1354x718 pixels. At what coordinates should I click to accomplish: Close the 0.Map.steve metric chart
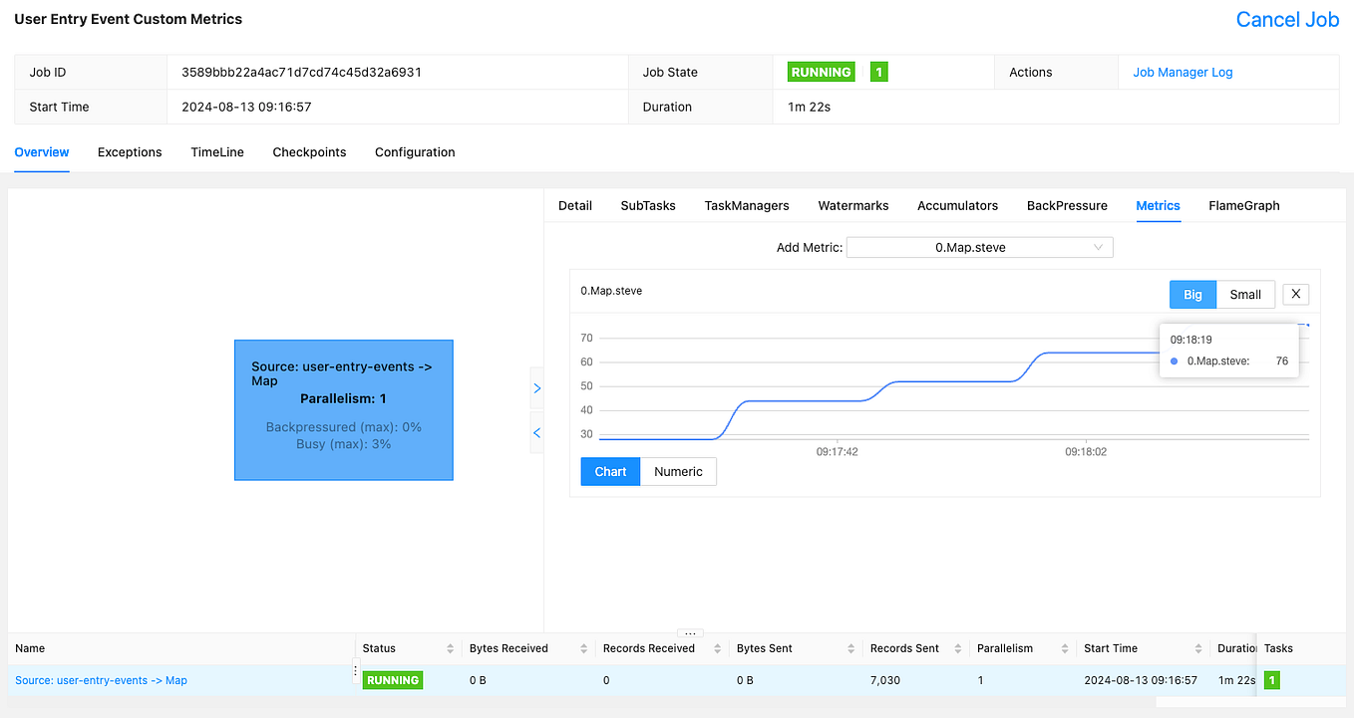1295,294
